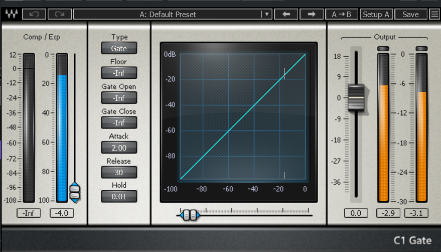
Task: Reset right output peak clip indicator
Action: pos(421,49)
